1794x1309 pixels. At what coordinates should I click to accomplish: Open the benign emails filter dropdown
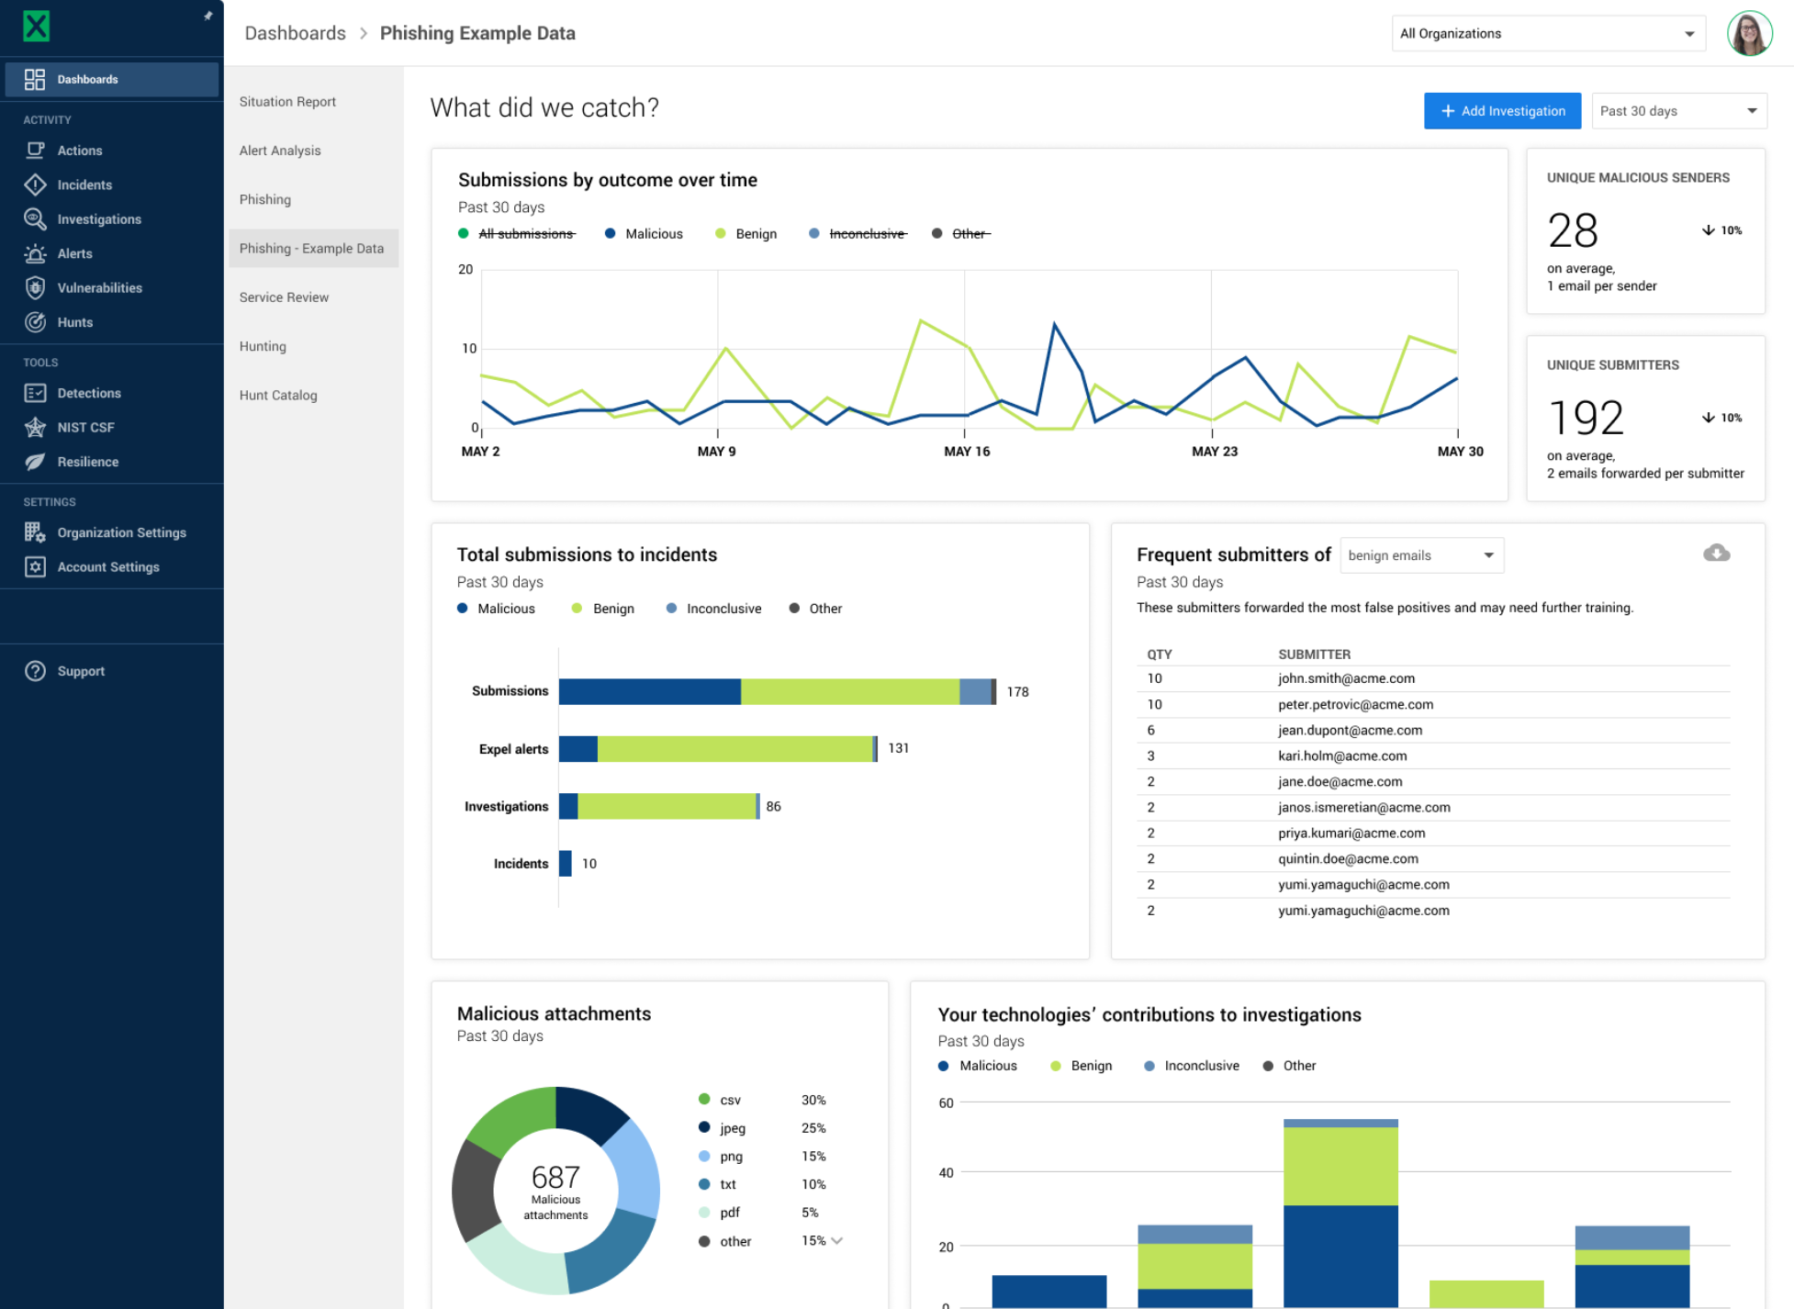point(1421,554)
